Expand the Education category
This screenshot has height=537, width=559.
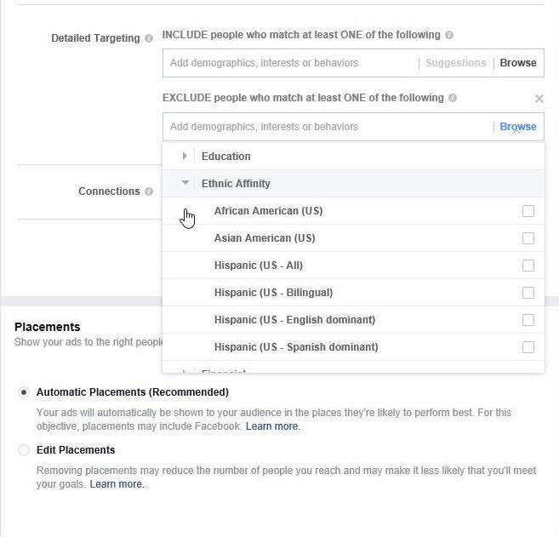pyautogui.click(x=185, y=157)
